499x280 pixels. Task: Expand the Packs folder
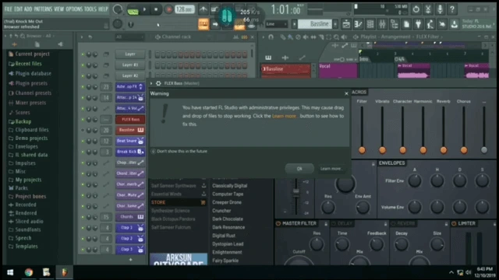(x=19, y=188)
